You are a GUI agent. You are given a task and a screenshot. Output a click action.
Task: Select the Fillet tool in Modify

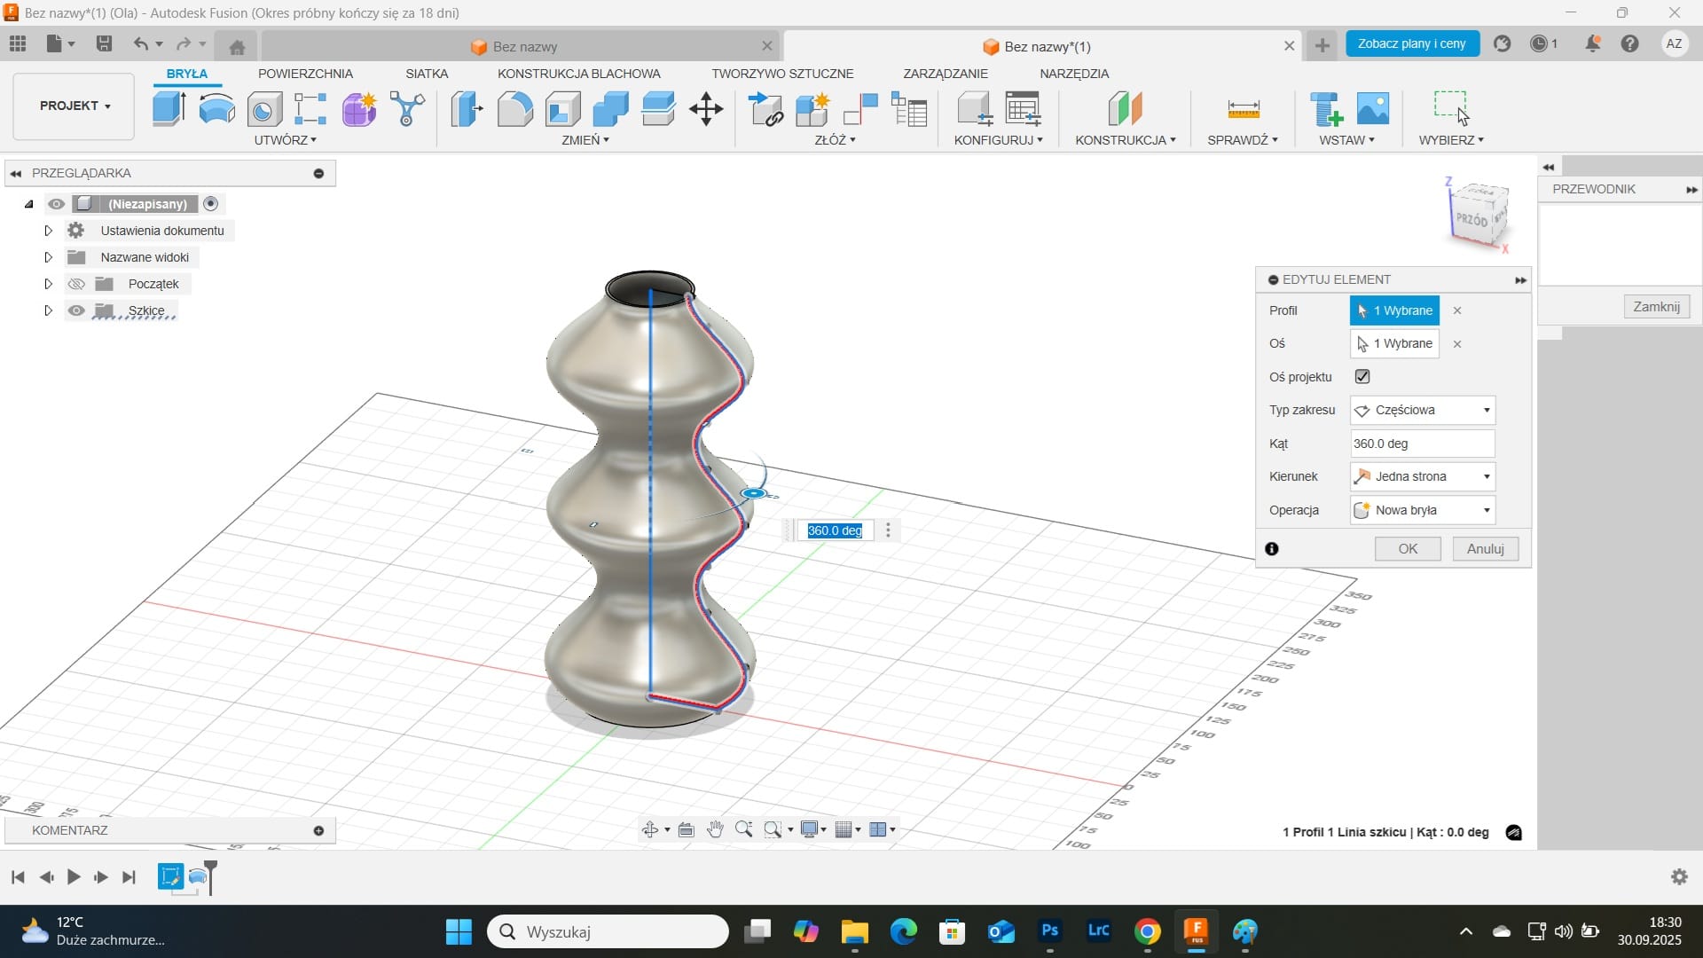[x=514, y=109]
